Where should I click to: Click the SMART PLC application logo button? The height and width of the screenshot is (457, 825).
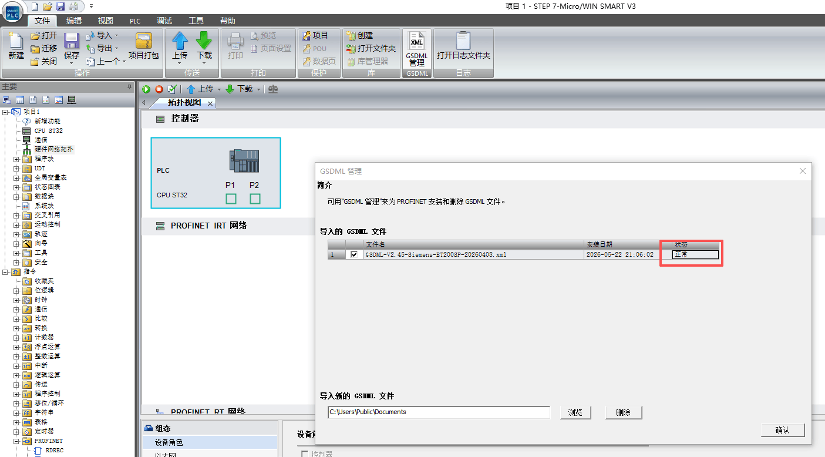click(x=12, y=12)
